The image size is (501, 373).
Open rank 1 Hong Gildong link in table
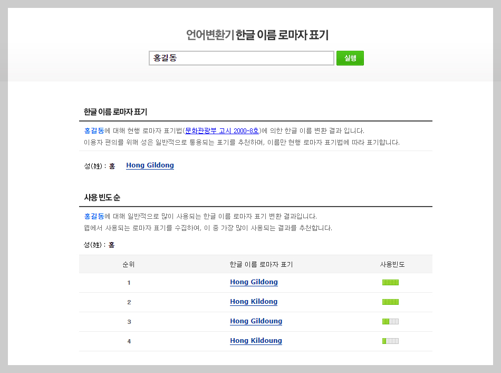pos(254,282)
